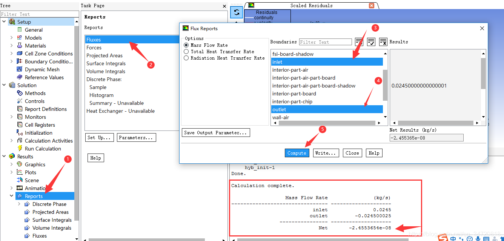The width and height of the screenshot is (504, 241).
Task: Collapse the Solution tree section
Action: click(x=4, y=85)
